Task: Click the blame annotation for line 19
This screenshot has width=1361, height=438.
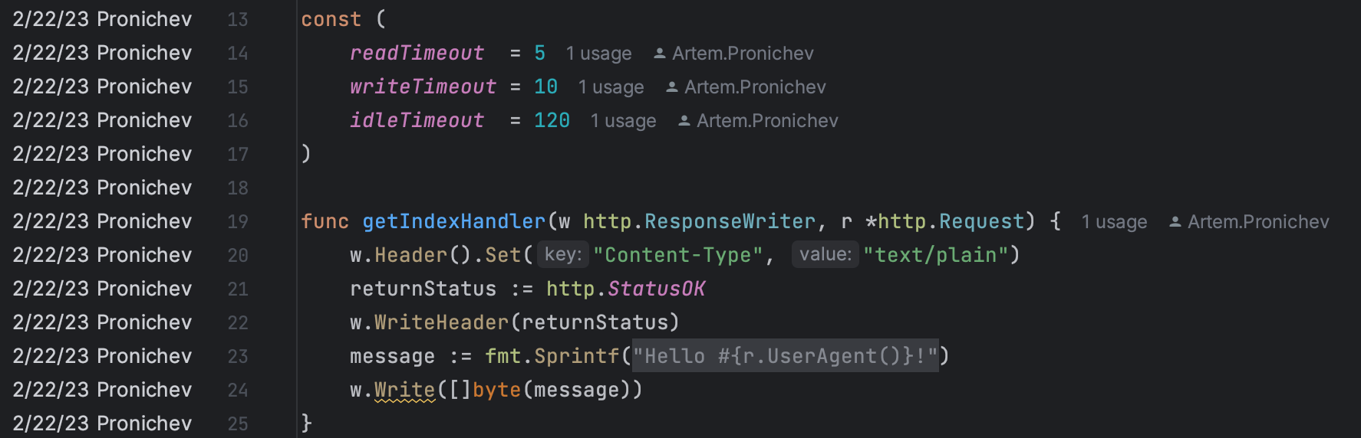Action: point(102,221)
